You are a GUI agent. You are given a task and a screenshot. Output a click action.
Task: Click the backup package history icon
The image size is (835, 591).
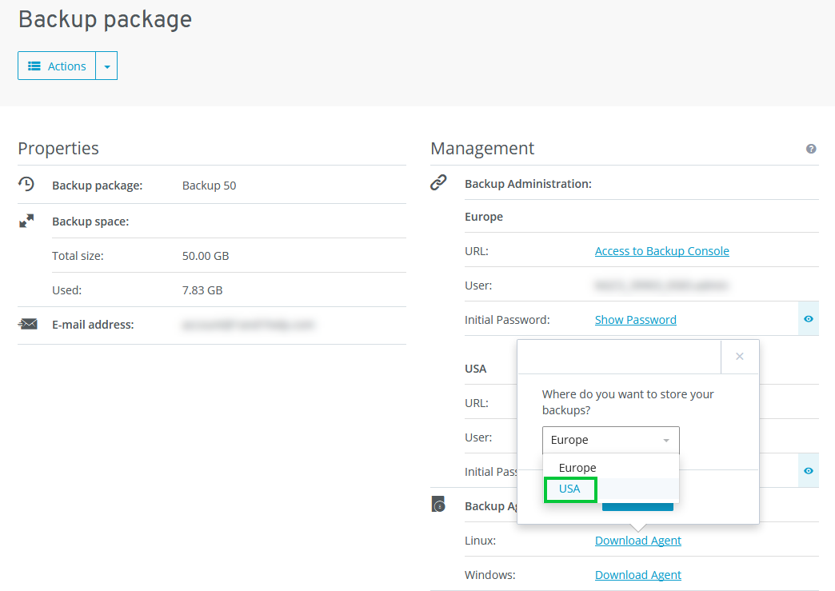point(27,185)
